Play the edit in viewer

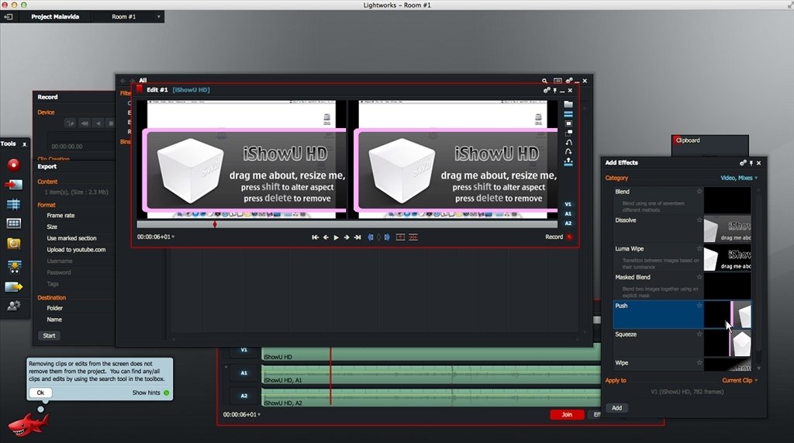point(337,237)
